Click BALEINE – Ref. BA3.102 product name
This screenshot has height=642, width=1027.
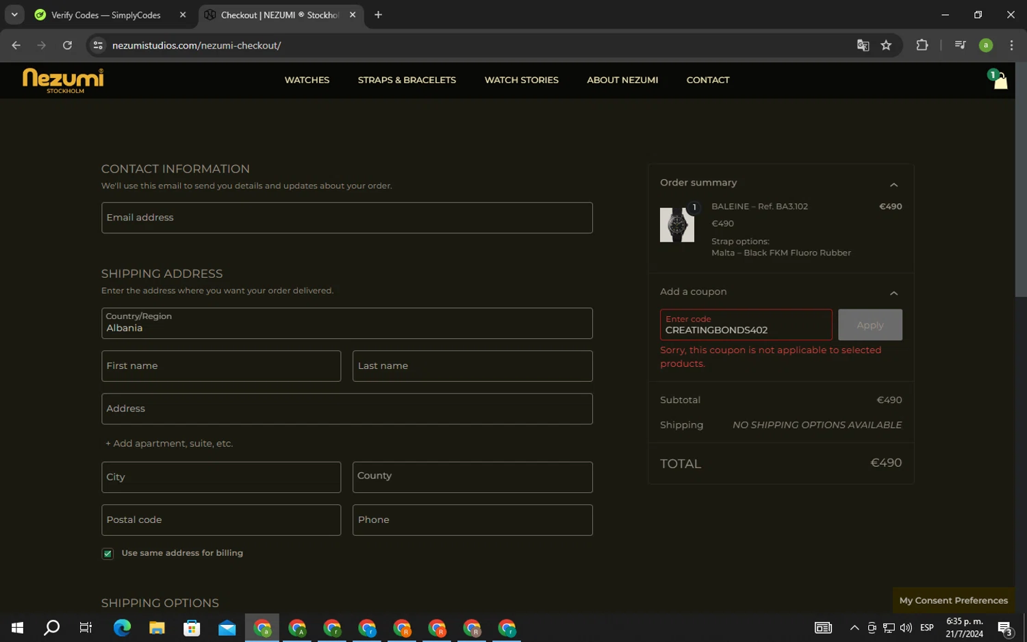point(759,206)
